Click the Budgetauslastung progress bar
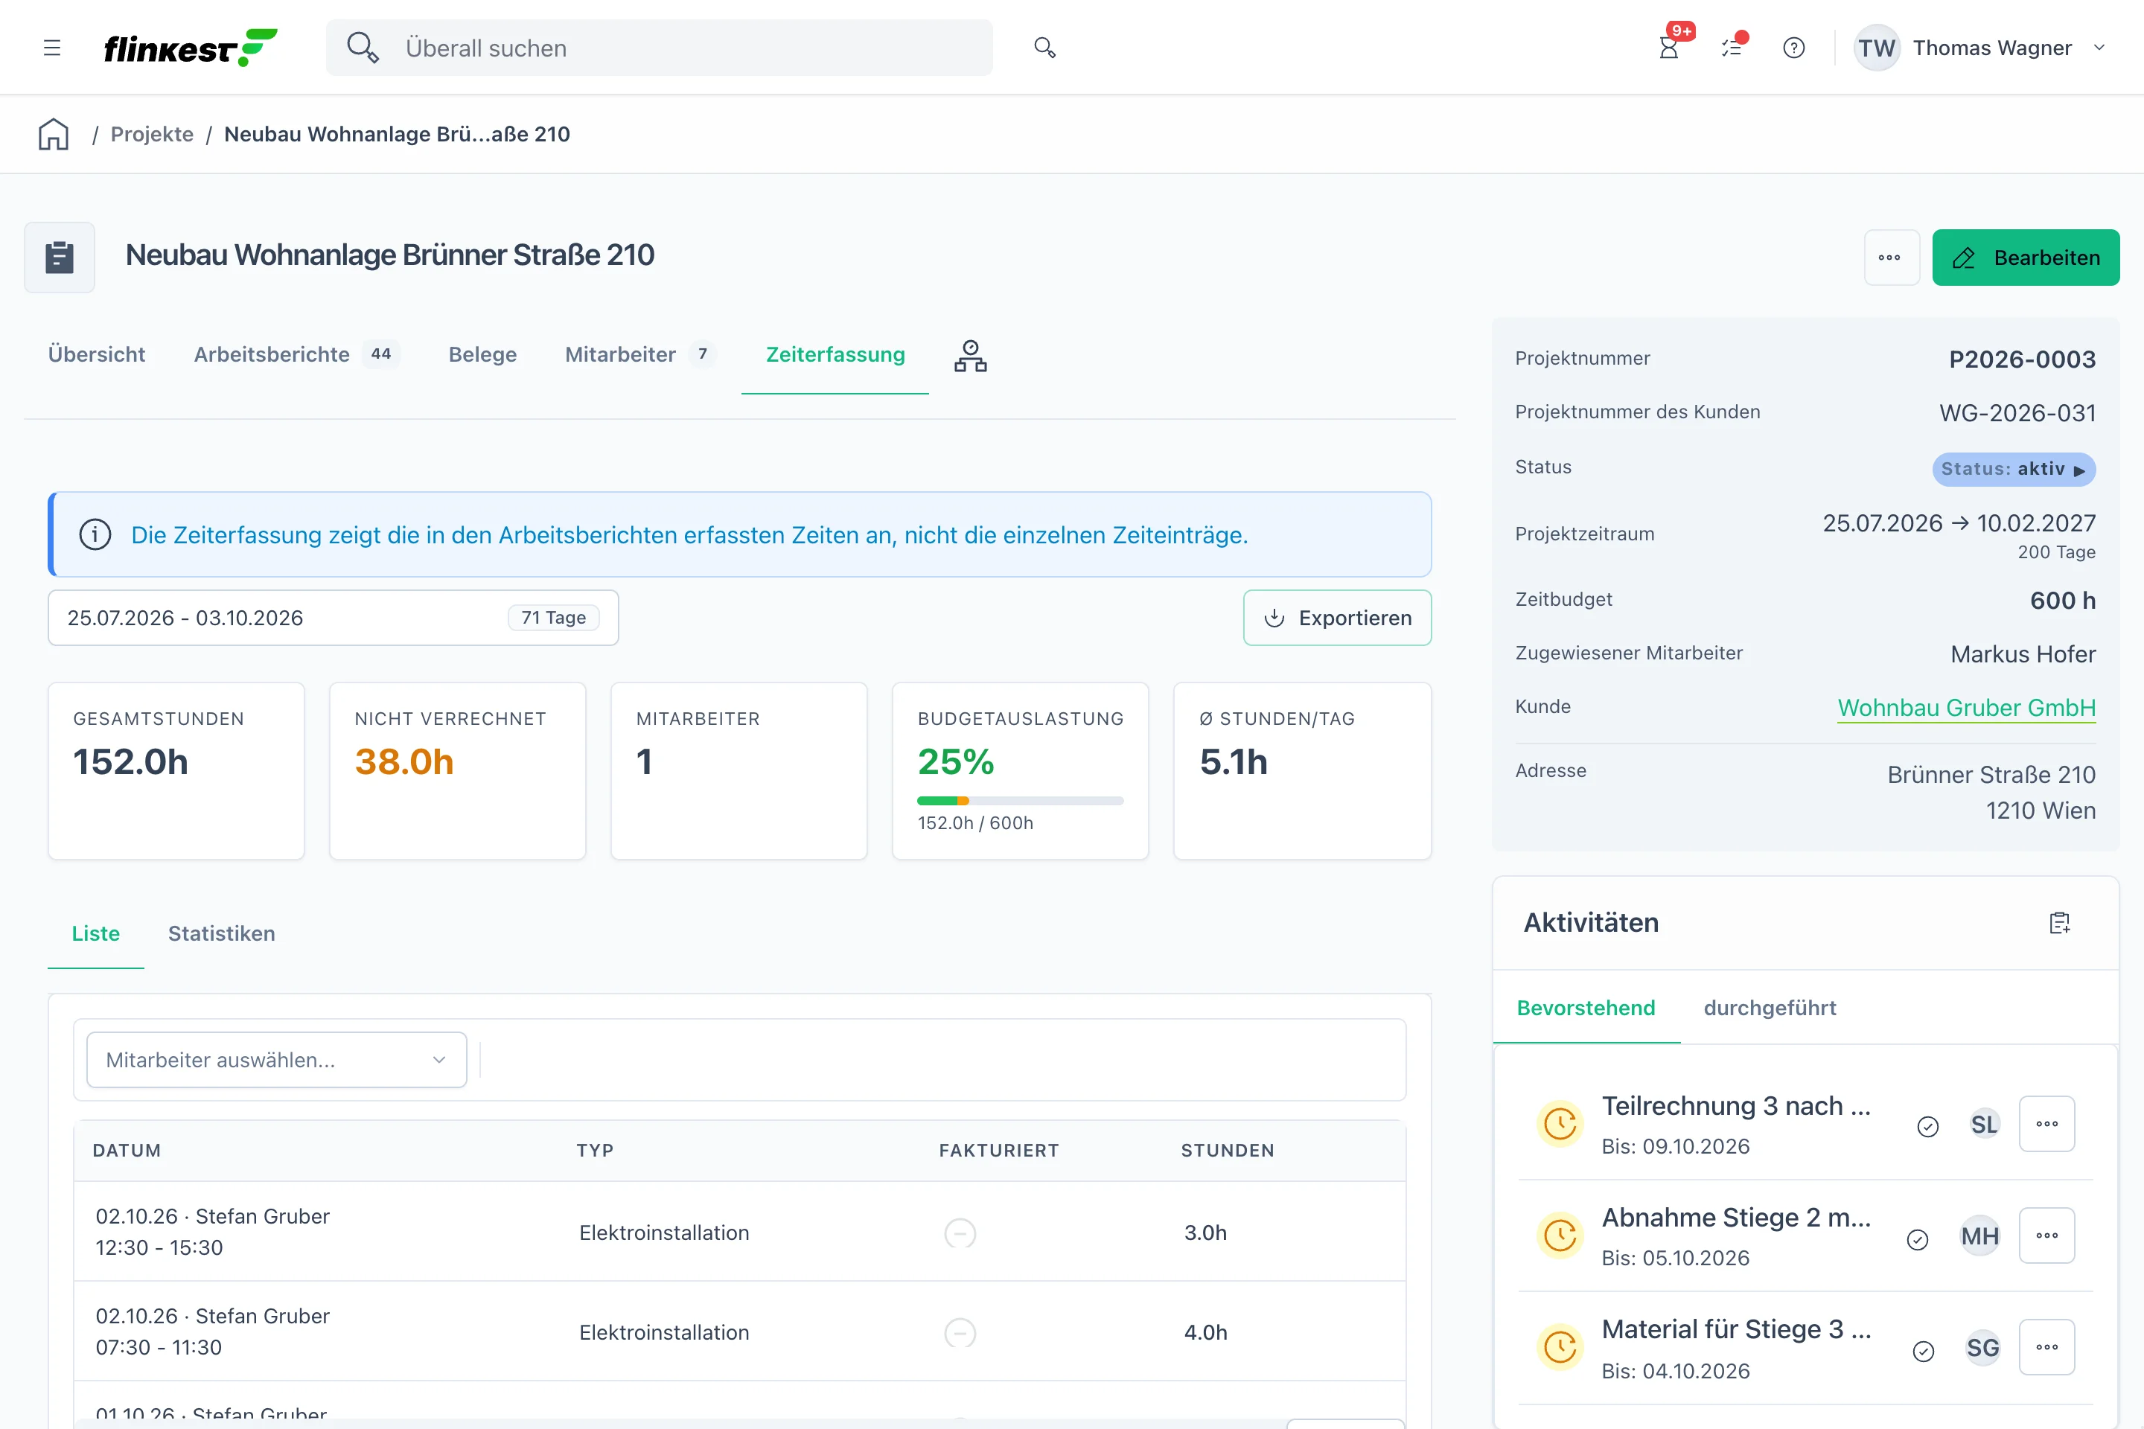The image size is (2144, 1429). [1020, 800]
